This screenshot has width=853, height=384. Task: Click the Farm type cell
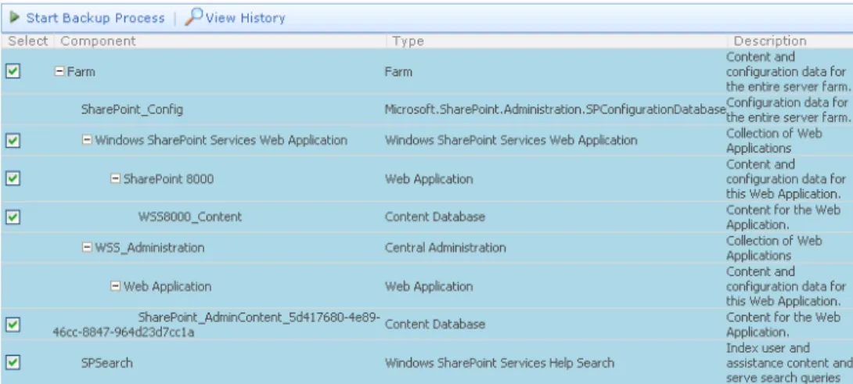(398, 72)
